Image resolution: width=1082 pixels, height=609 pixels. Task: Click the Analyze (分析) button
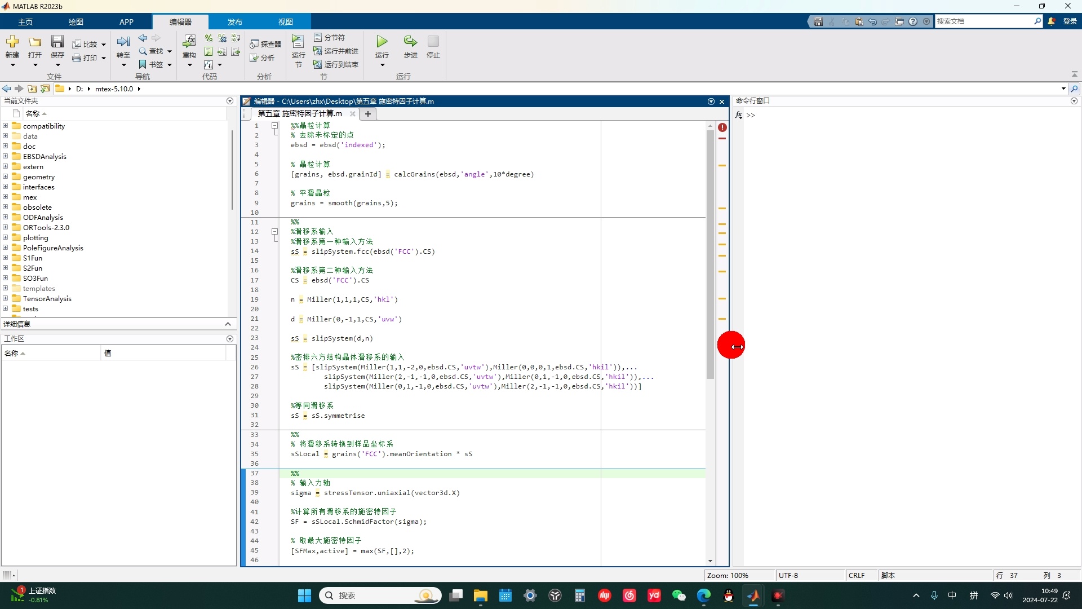[263, 58]
